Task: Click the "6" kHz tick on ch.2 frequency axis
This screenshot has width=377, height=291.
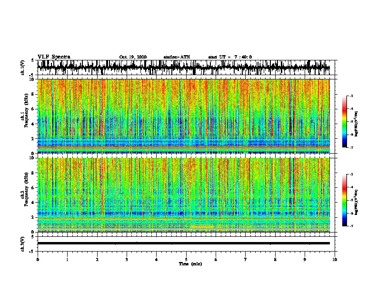Action: point(33,188)
